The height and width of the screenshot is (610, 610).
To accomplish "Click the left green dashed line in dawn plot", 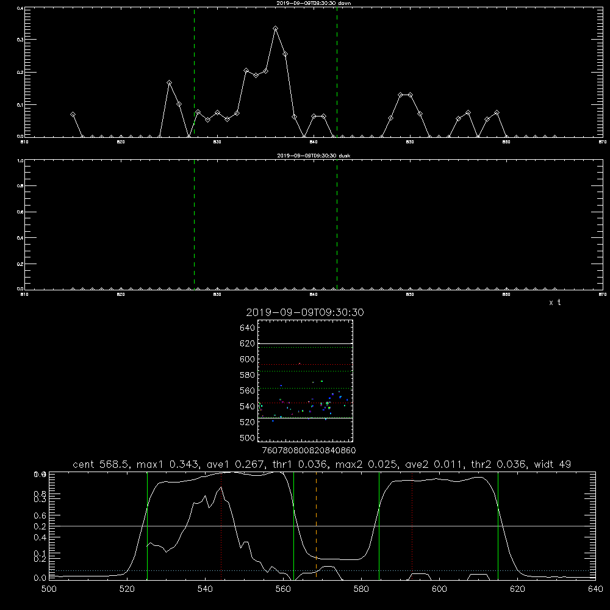I will tap(194, 72).
